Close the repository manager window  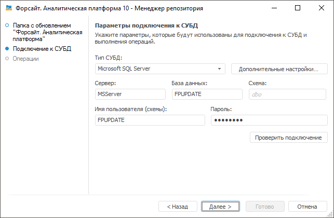pyautogui.click(x=322, y=8)
